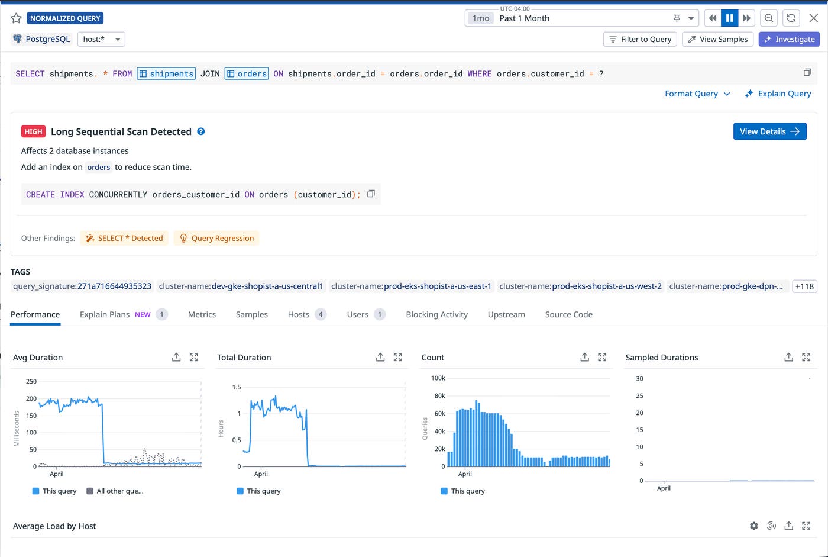Screen dimensions: 828x557
Task: Copy the CREATE INDEX statement
Action: tap(371, 194)
